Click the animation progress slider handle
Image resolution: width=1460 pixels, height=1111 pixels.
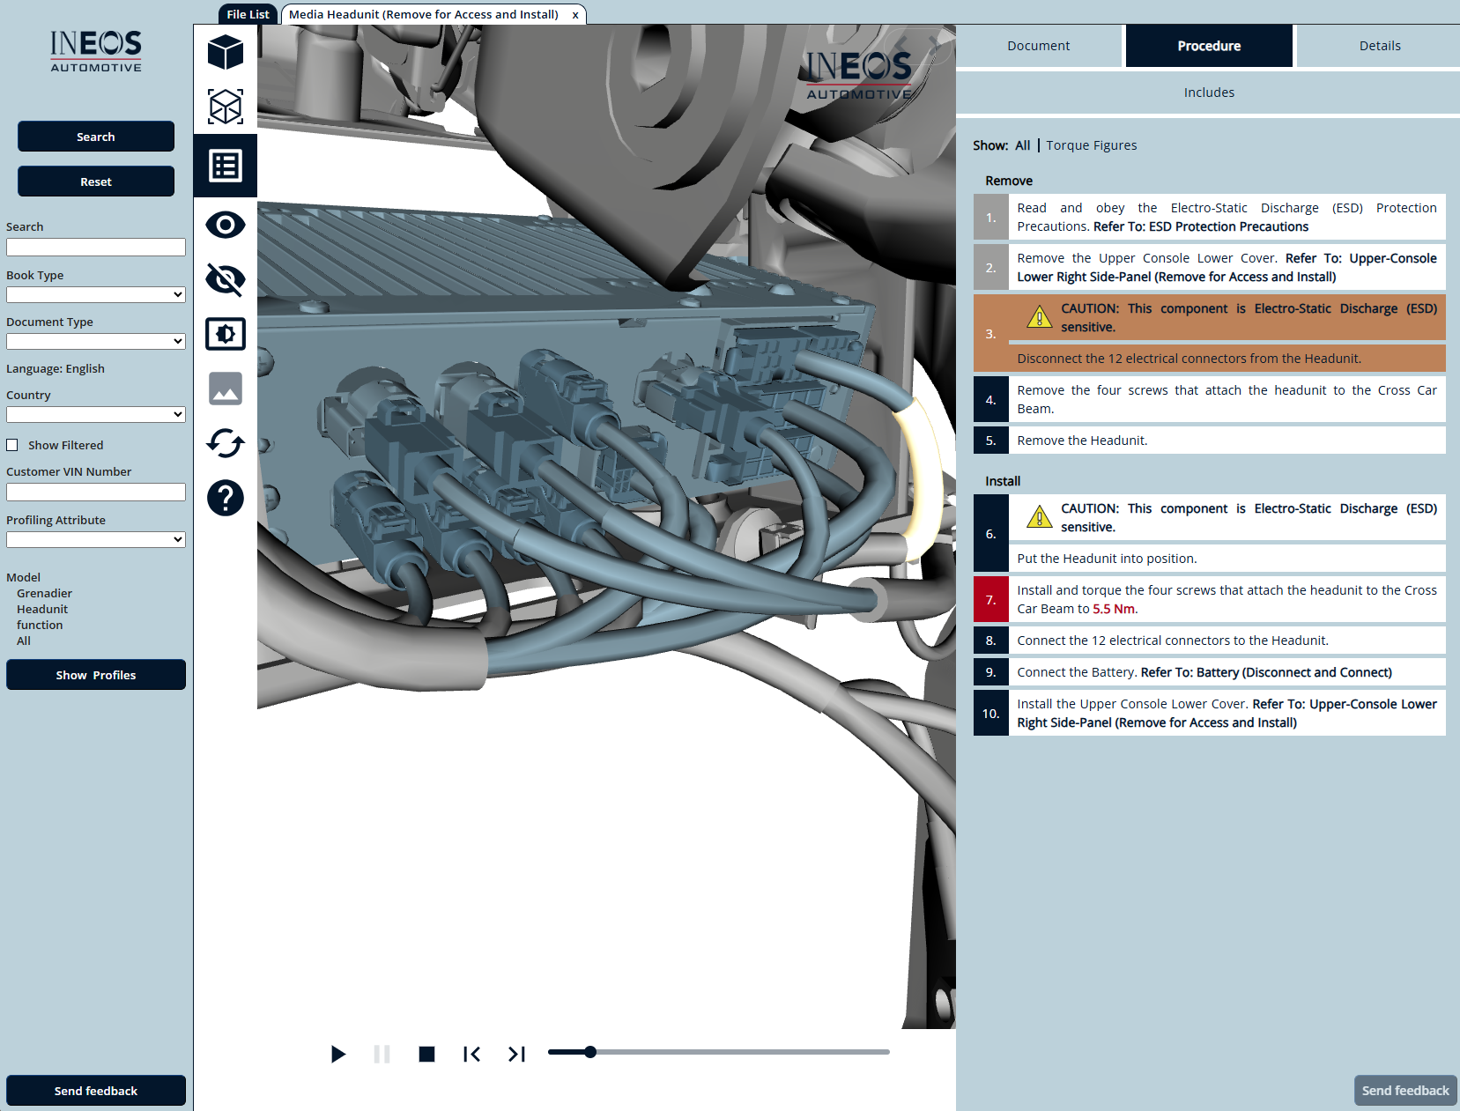[590, 1052]
